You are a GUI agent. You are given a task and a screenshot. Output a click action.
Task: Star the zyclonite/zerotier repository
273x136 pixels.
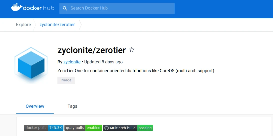click(x=132, y=50)
